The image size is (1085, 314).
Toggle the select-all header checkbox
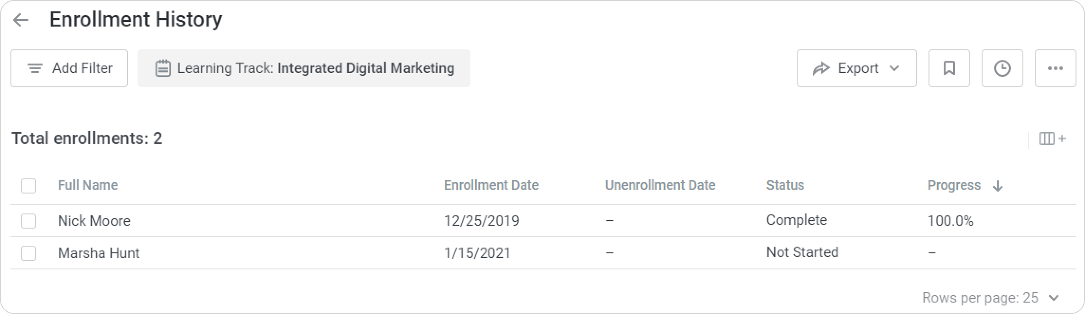[x=28, y=185]
